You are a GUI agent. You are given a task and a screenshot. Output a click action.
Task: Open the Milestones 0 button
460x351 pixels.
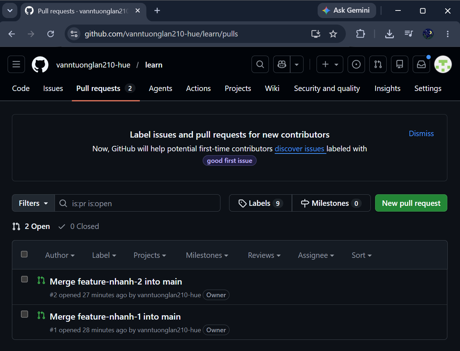pos(331,203)
